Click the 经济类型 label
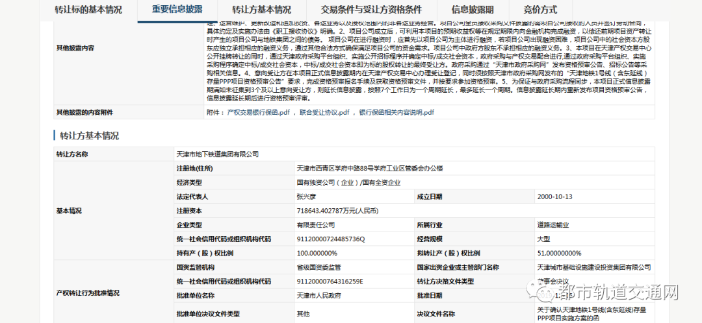 click(x=189, y=183)
